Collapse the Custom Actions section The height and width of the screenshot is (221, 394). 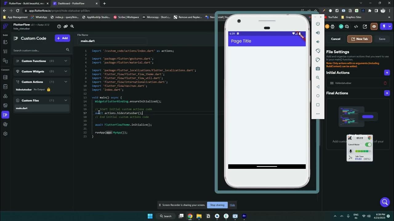click(66, 82)
